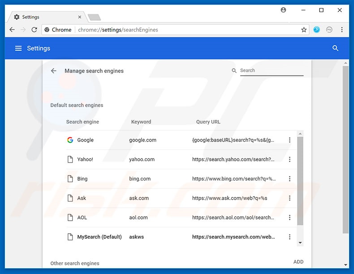Click the search.aol.com query URL

(x=233, y=218)
